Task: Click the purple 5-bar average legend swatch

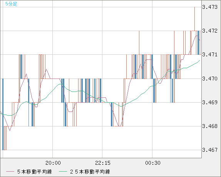Action: click(10, 172)
